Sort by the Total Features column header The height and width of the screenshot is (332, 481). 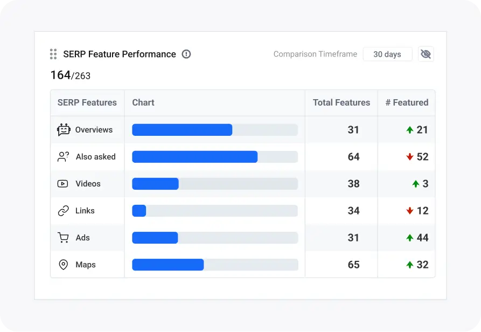coord(340,102)
